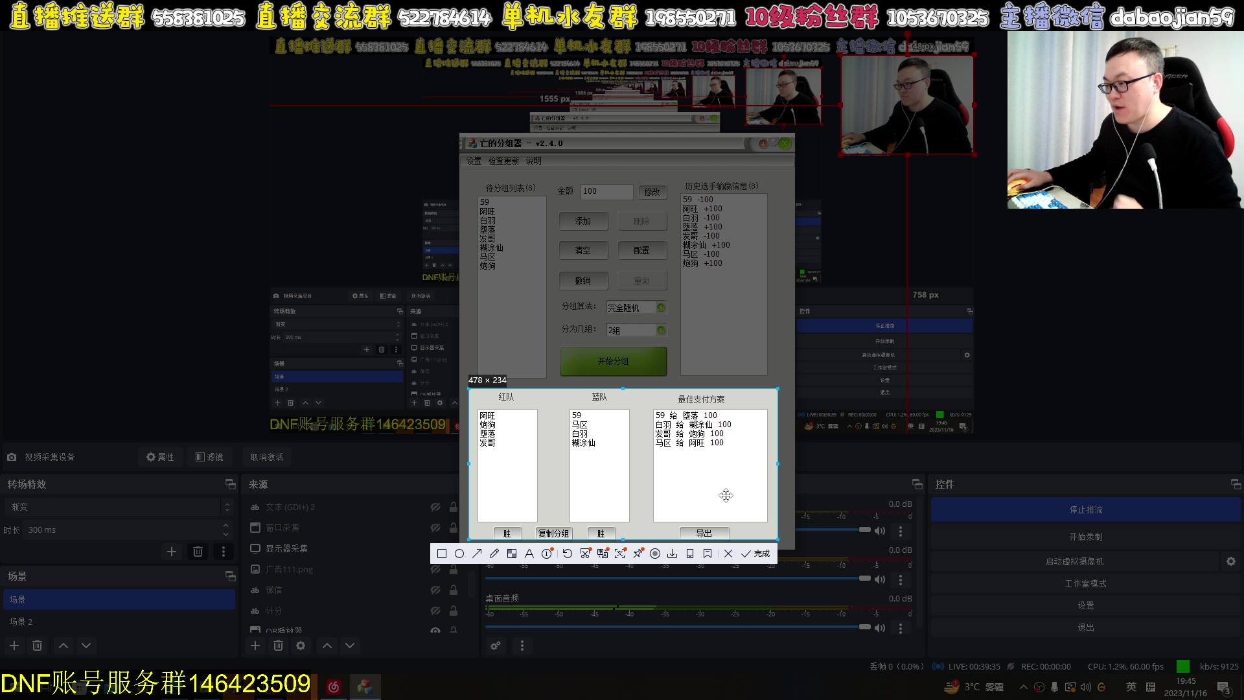Select the arrow drawing tool
1244x700 pixels.
pos(477,554)
